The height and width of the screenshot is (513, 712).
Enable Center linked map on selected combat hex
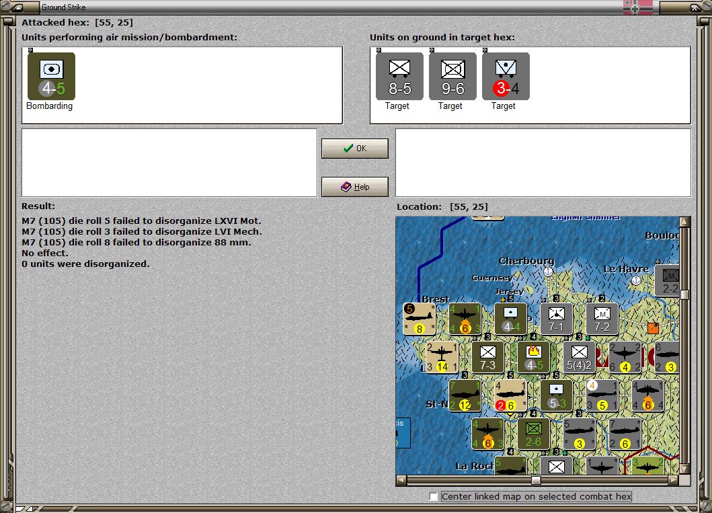point(432,496)
